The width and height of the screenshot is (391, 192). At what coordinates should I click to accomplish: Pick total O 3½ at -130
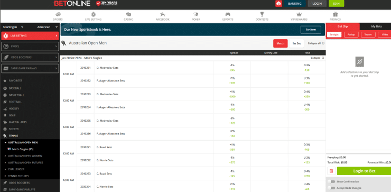pyautogui.click(x=306, y=68)
